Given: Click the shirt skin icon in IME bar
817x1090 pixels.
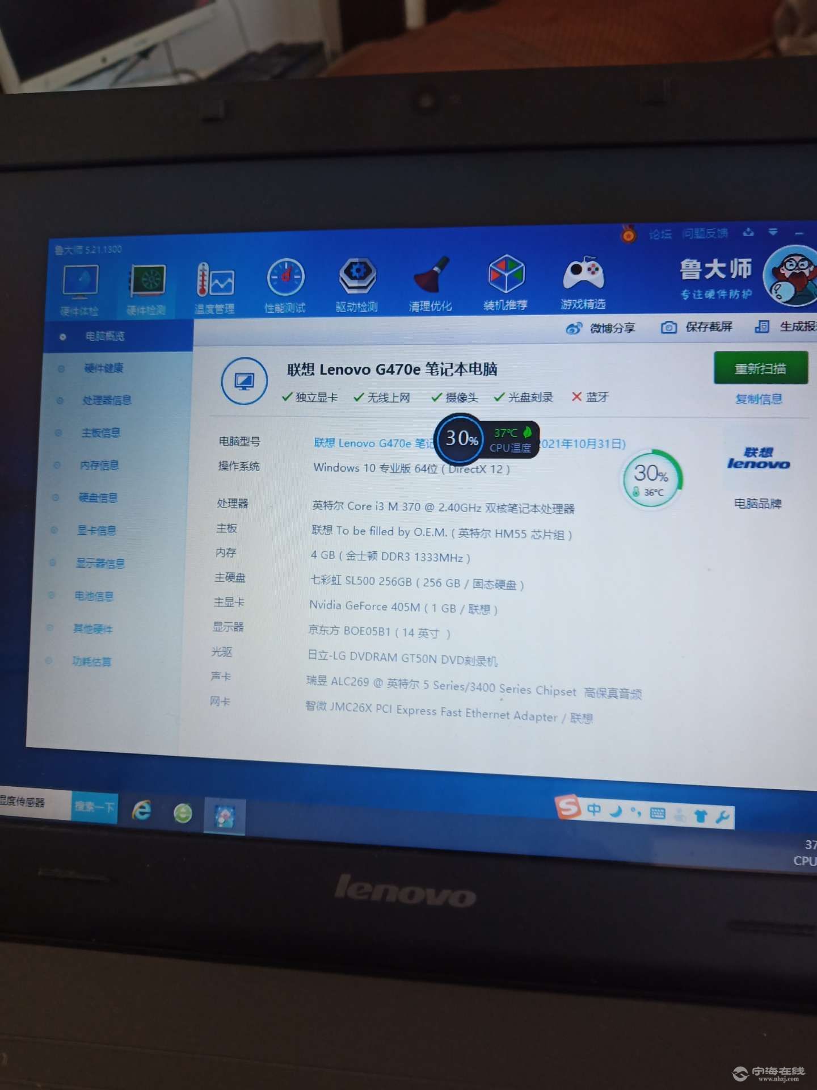Looking at the screenshot, I should coord(701,816).
